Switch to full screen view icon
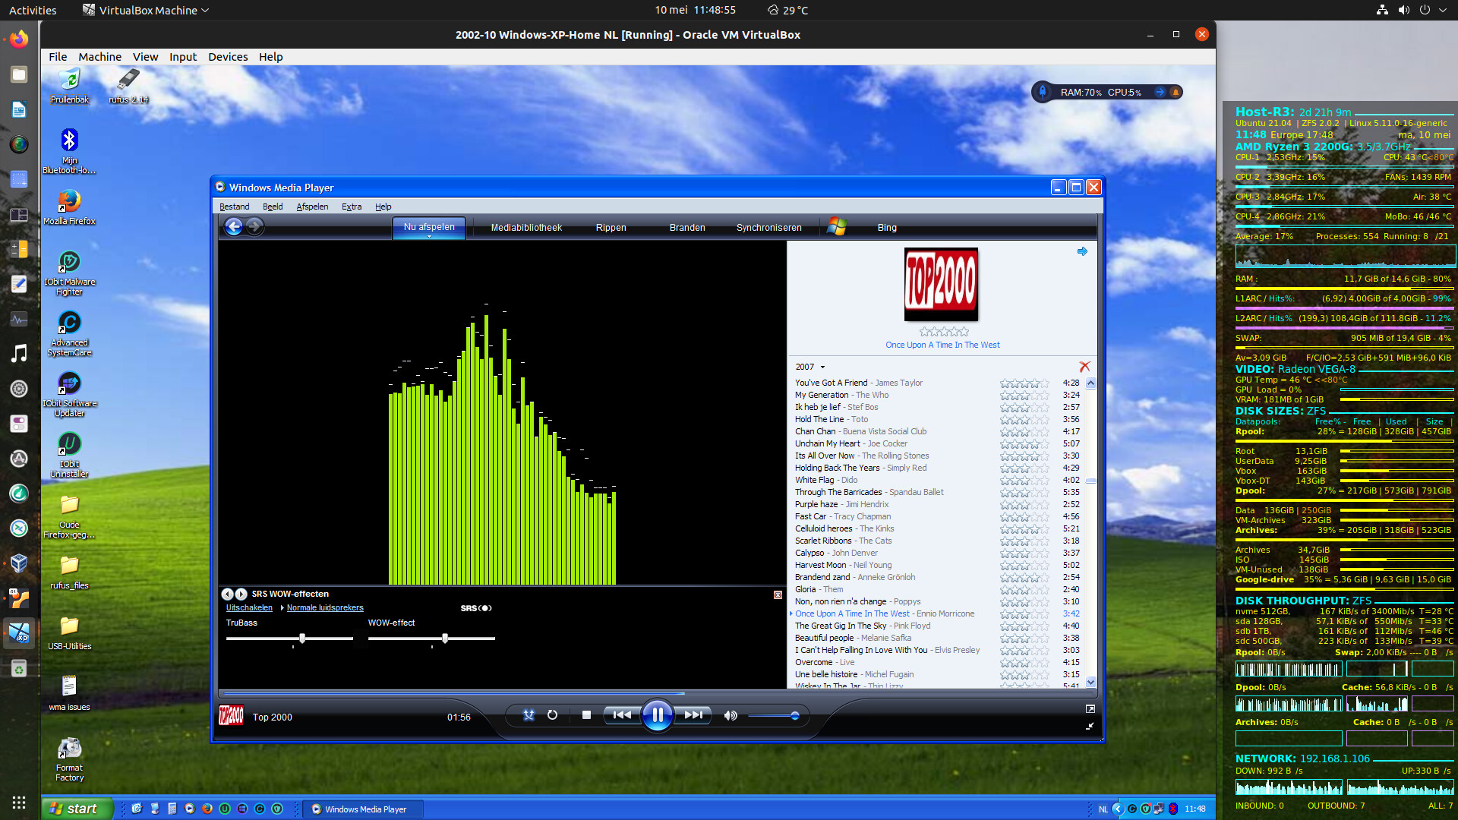The image size is (1458, 820). pyautogui.click(x=1090, y=708)
